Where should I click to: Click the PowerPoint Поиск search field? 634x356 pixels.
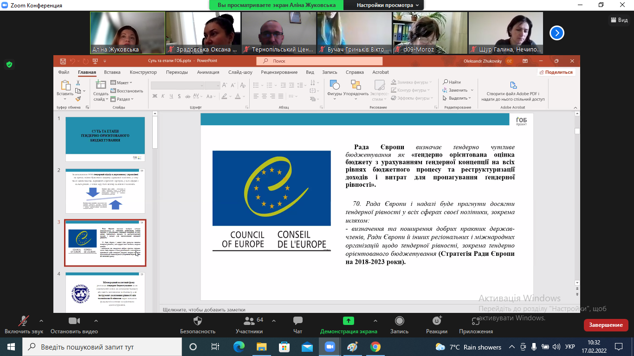pos(319,61)
